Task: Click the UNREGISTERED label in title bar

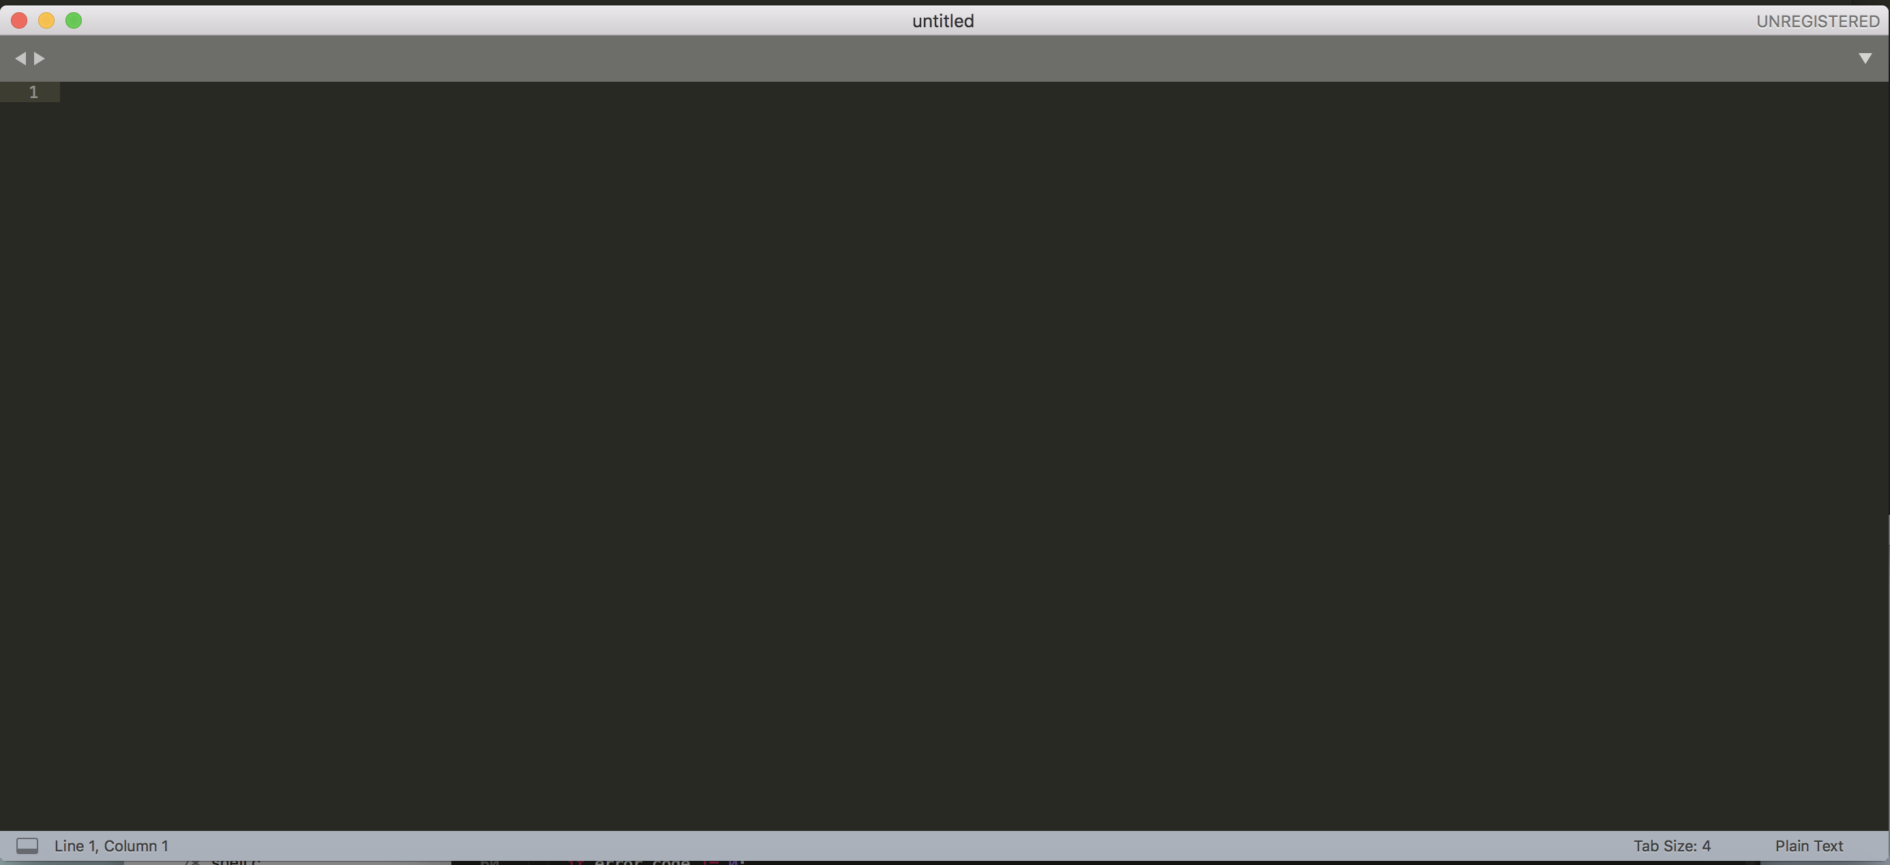Action: click(1817, 21)
